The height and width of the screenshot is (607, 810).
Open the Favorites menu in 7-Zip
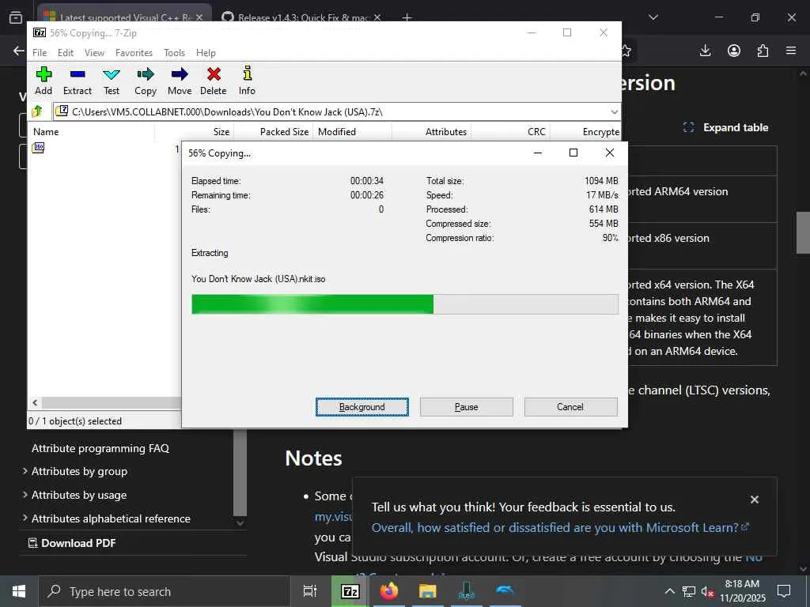[134, 53]
